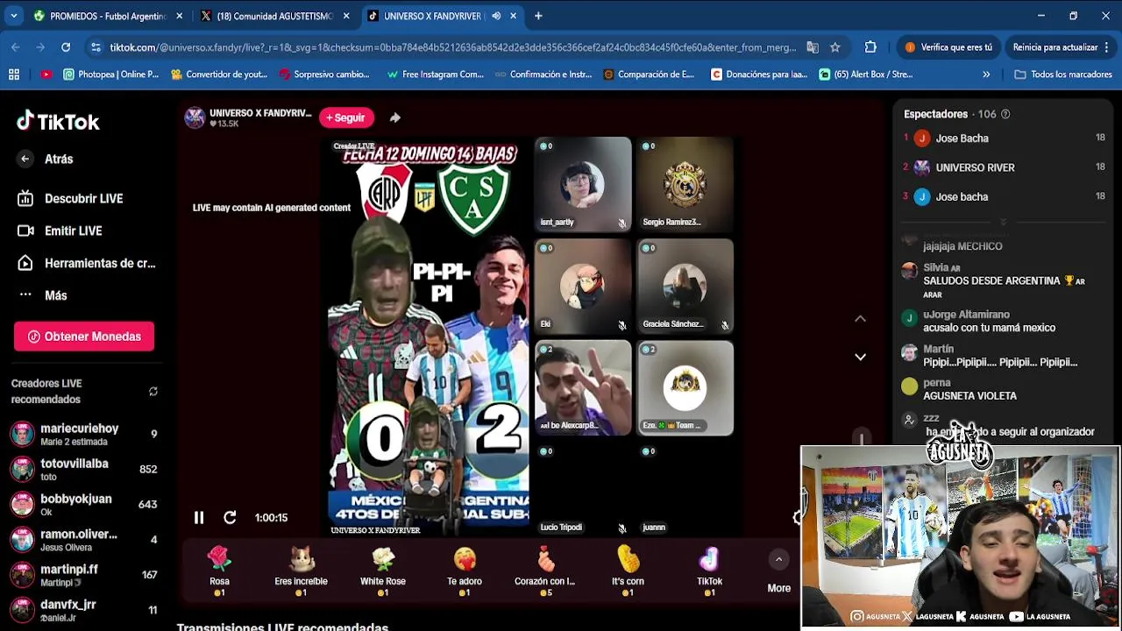The image size is (1122, 631).
Task: Open a new browser tab
Action: click(538, 16)
